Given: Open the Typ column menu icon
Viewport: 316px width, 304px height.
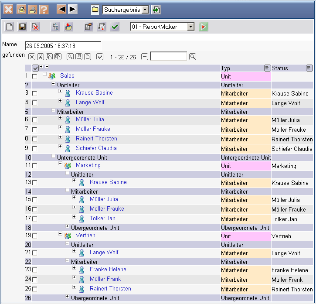Looking at the screenshot, I should click(267, 68).
